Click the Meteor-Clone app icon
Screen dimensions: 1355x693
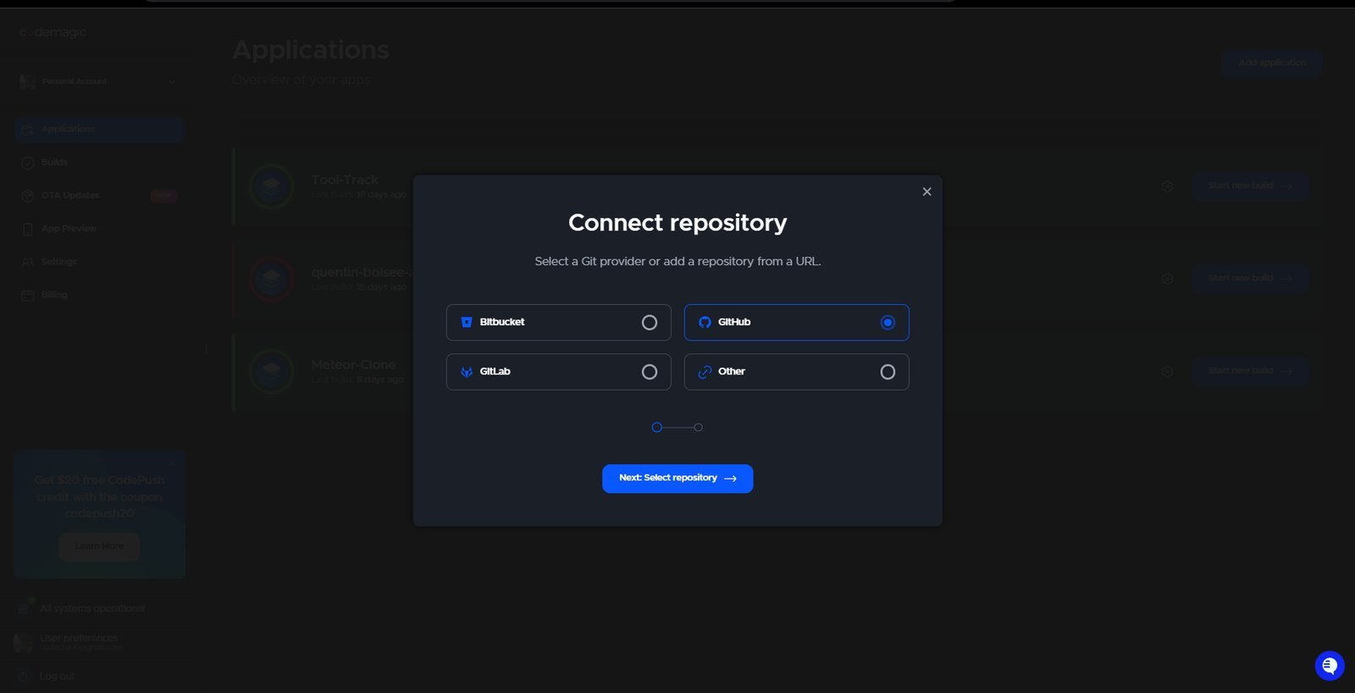pos(272,371)
